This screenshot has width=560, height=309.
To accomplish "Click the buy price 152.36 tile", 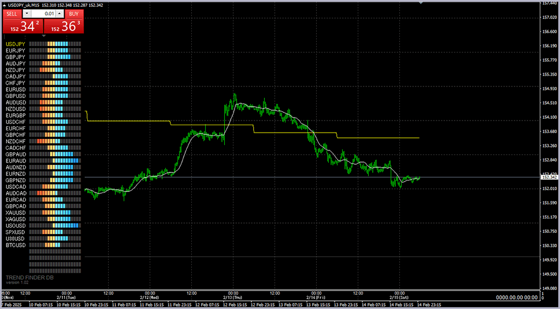I will click(64, 27).
